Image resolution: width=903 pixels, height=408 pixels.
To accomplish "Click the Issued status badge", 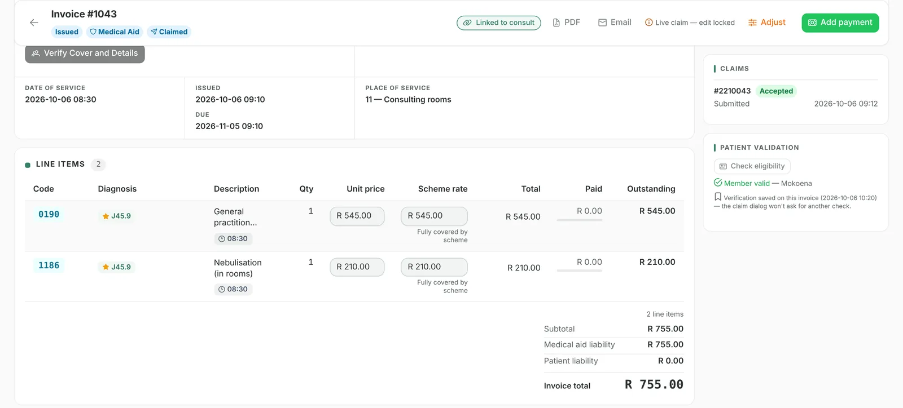I will (67, 32).
